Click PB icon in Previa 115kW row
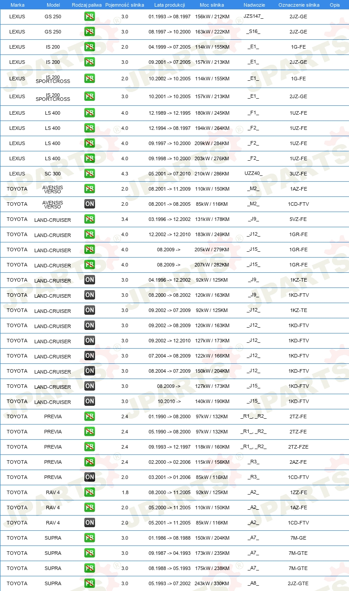This screenshot has width=349, height=591. point(90,462)
